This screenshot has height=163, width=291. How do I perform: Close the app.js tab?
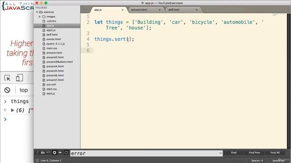click(x=122, y=10)
